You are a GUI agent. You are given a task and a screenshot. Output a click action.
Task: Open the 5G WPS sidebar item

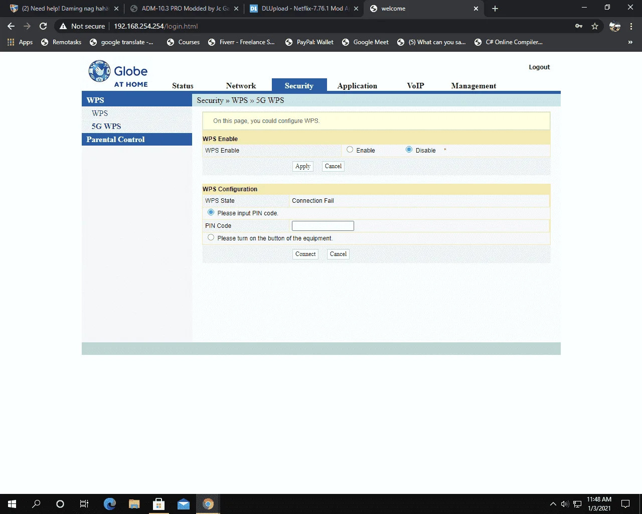(x=106, y=126)
